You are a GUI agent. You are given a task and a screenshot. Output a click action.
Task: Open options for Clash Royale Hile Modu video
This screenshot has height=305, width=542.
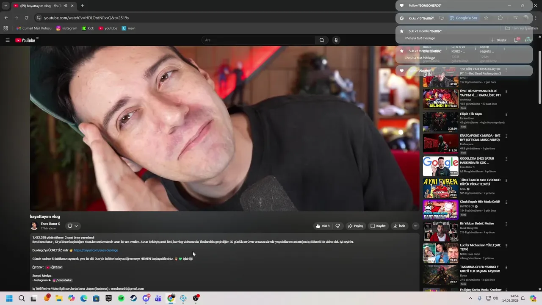coord(506,202)
